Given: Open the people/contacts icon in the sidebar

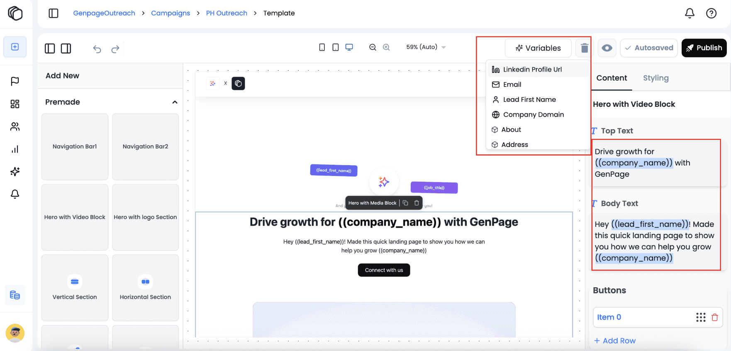Looking at the screenshot, I should pyautogui.click(x=15, y=127).
